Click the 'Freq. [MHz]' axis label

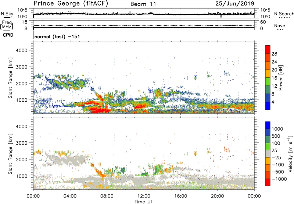(x=7, y=25)
